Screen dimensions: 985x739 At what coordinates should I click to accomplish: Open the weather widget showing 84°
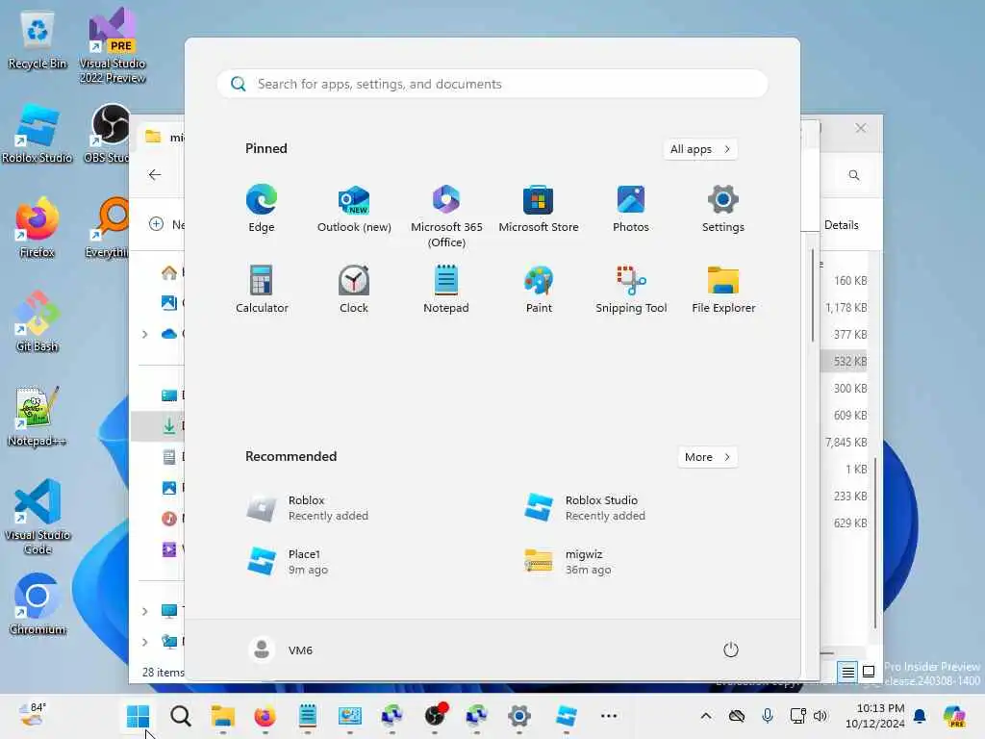tap(33, 715)
